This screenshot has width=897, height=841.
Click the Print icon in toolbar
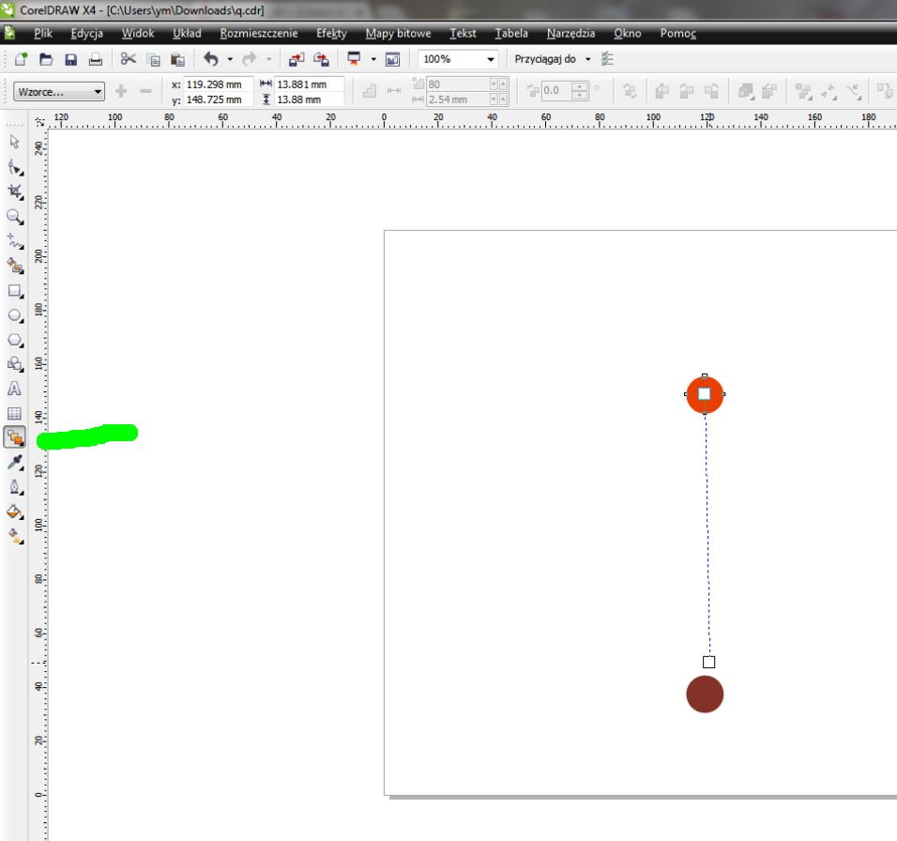tap(95, 59)
